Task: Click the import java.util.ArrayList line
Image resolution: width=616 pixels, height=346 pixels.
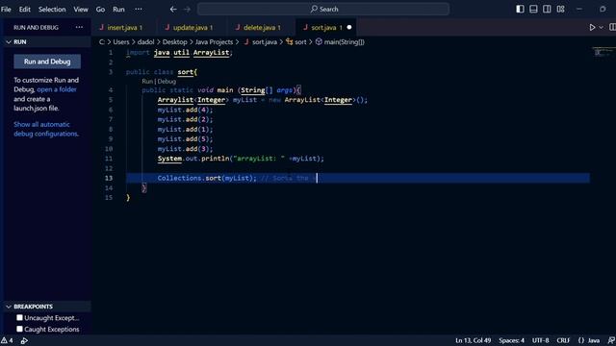Action: click(180, 52)
